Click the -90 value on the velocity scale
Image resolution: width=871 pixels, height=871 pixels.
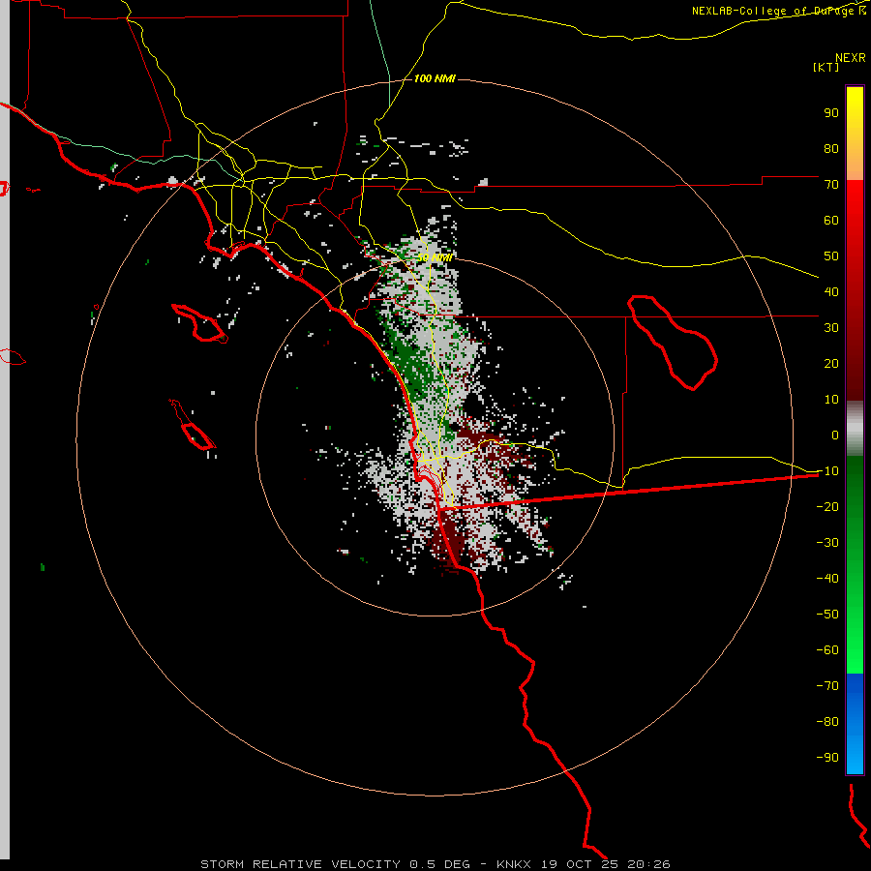click(x=827, y=757)
